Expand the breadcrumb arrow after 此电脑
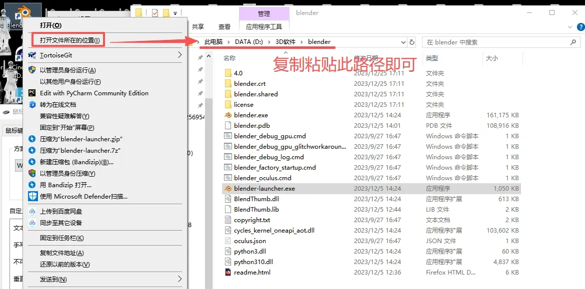Image resolution: width=585 pixels, height=289 pixels. pyautogui.click(x=229, y=42)
